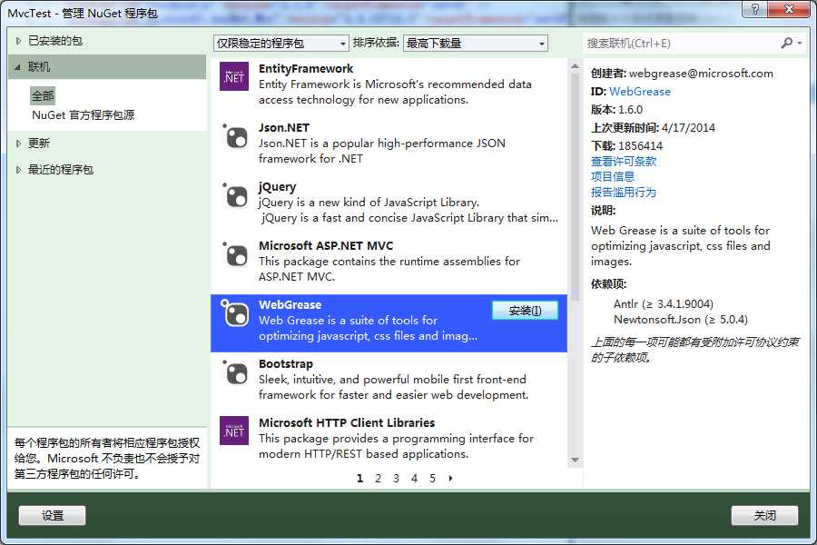Select NuGet 官方程序包源
The image size is (817, 545).
84,114
